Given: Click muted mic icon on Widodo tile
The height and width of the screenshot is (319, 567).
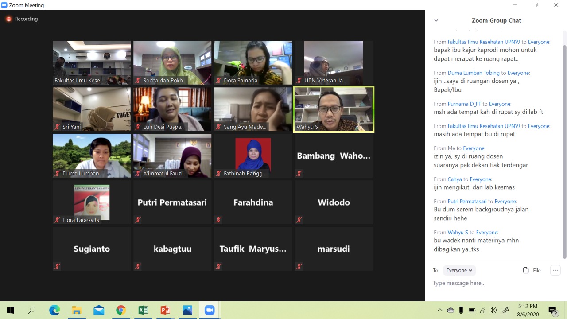Looking at the screenshot, I should (299, 220).
